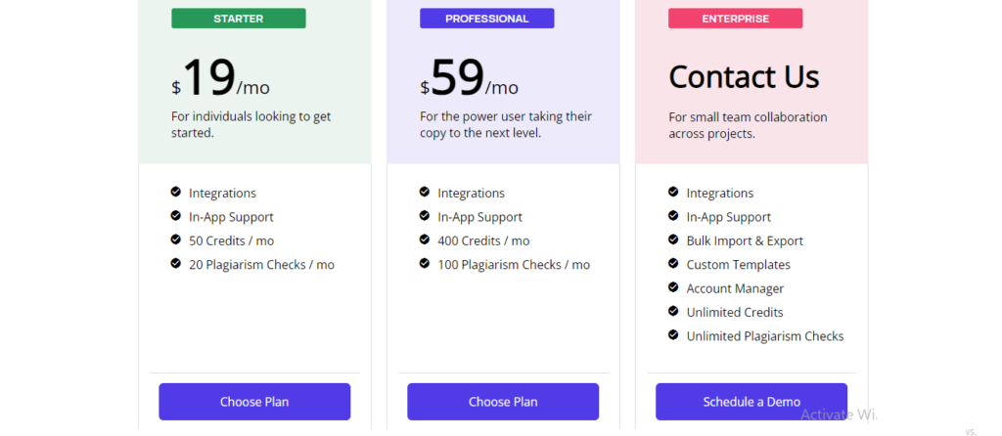This screenshot has width=1002, height=436.
Task: Select the purple PROFESSIONAL badge
Action: pyautogui.click(x=487, y=19)
